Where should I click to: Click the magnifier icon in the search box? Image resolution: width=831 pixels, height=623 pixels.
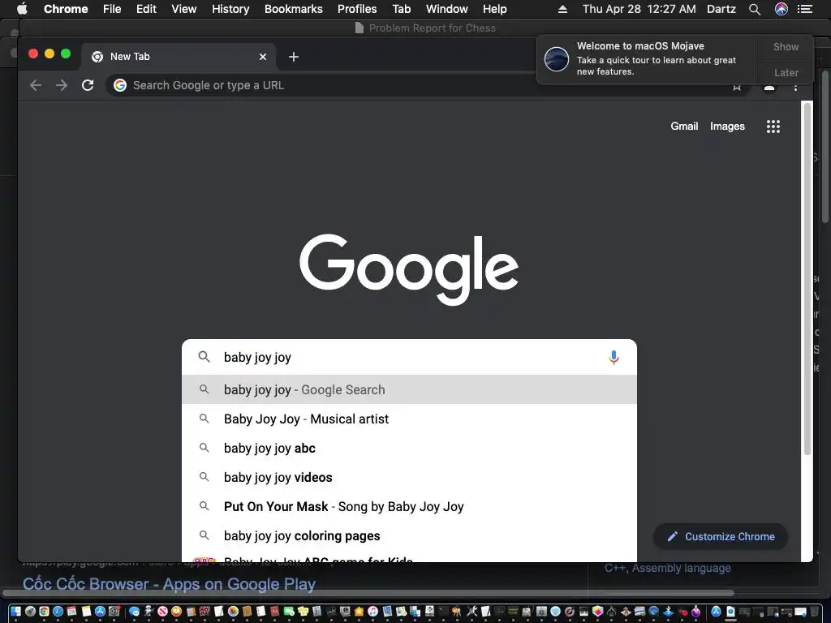(x=204, y=357)
